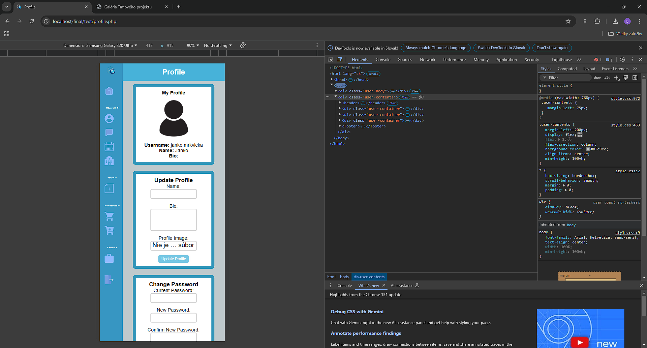The height and width of the screenshot is (348, 647).
Task: Toggle the :hov element state panel
Action: coord(597,78)
